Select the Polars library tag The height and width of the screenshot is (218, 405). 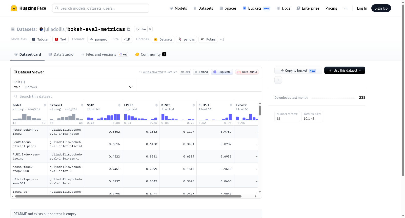[x=208, y=39]
